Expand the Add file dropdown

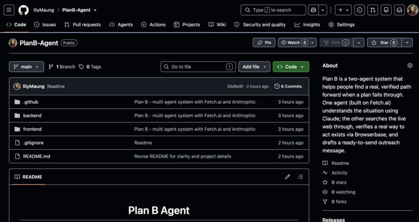[254, 67]
